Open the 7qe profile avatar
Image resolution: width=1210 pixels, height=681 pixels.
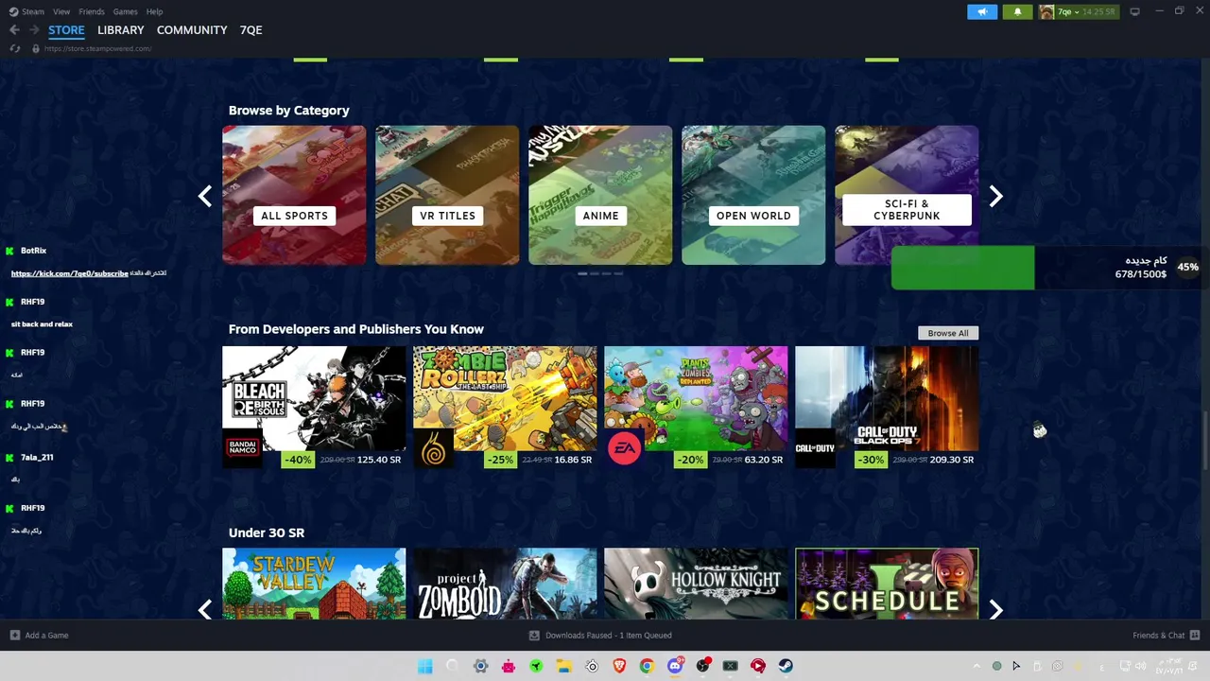click(x=1046, y=11)
